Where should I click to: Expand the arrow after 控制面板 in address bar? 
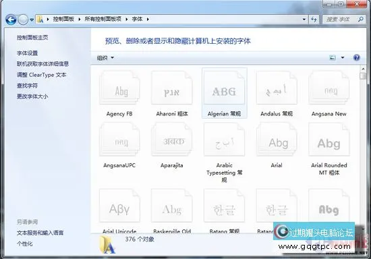tap(80, 19)
